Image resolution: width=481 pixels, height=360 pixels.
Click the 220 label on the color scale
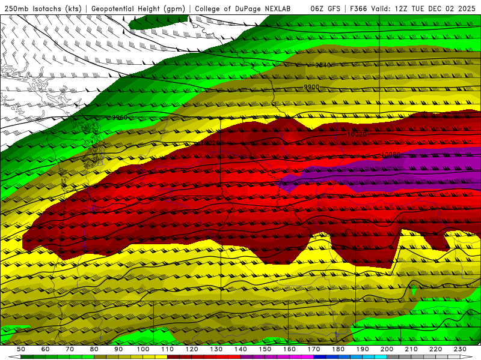[436, 349]
